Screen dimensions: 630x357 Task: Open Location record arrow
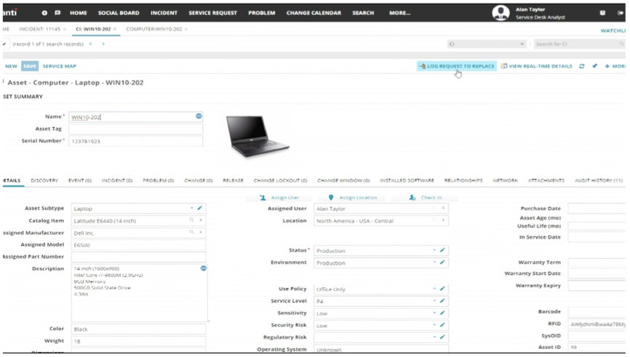click(443, 220)
